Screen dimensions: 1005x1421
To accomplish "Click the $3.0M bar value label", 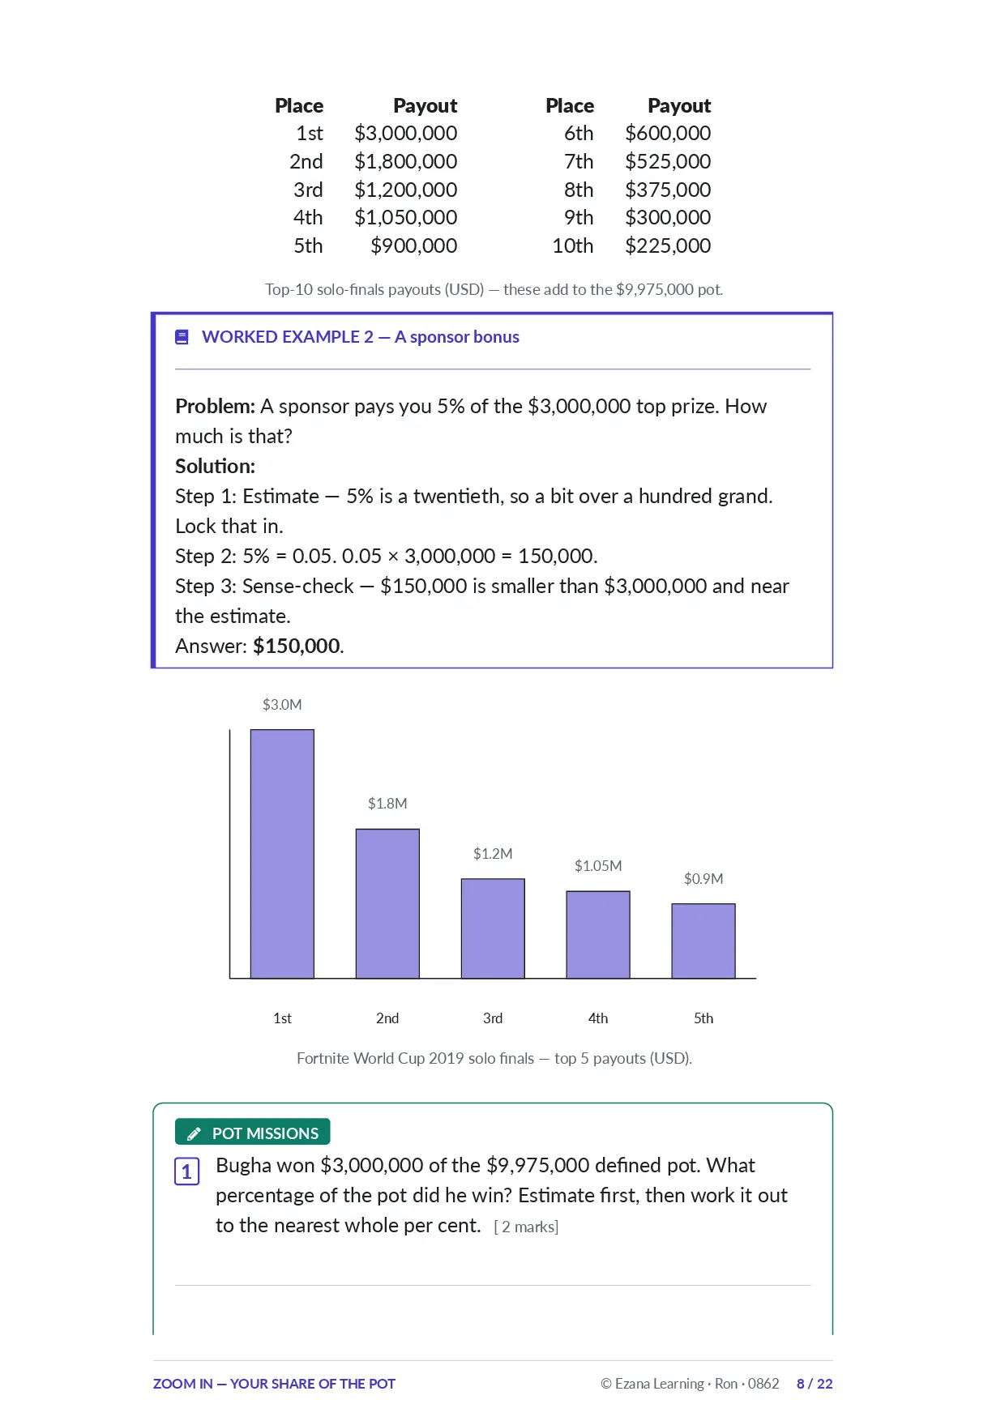I will click(282, 705).
